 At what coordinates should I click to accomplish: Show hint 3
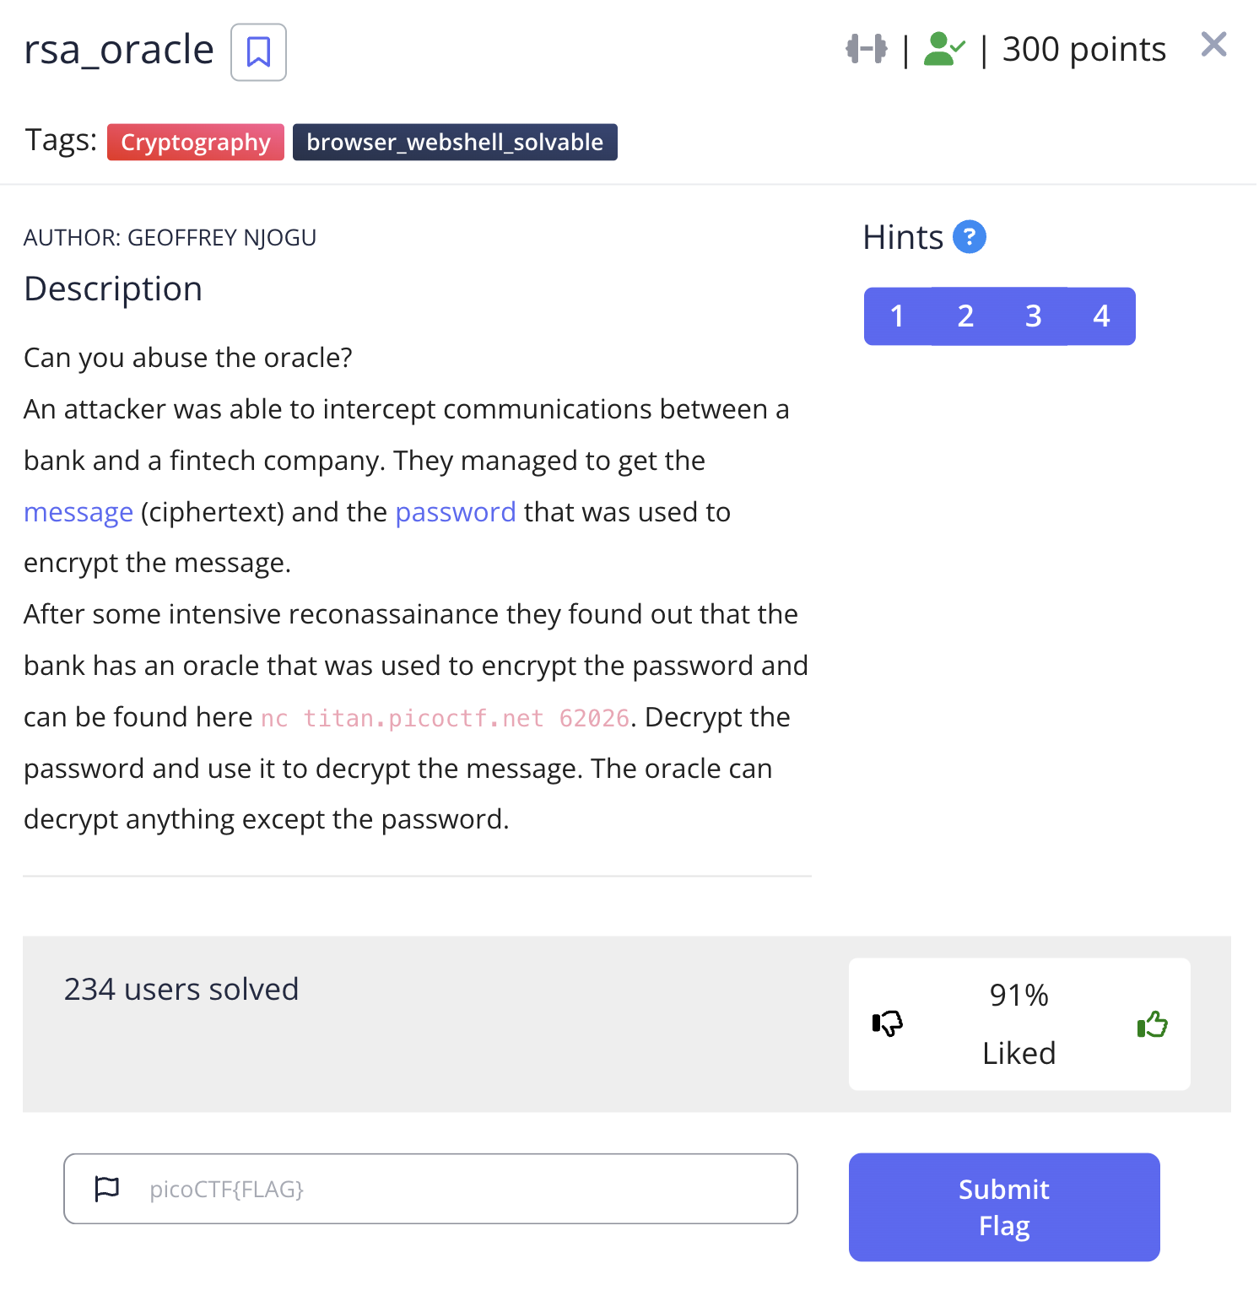(x=1033, y=316)
